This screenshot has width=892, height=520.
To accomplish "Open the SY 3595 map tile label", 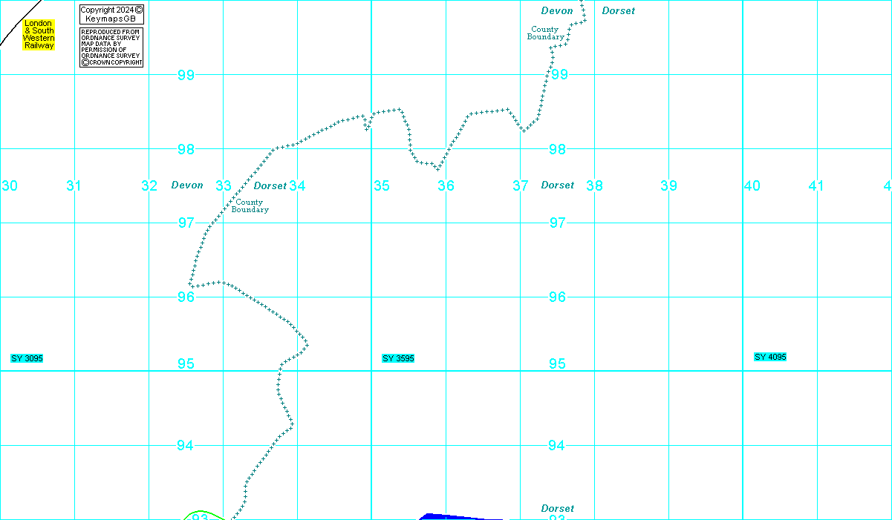I will coord(398,358).
